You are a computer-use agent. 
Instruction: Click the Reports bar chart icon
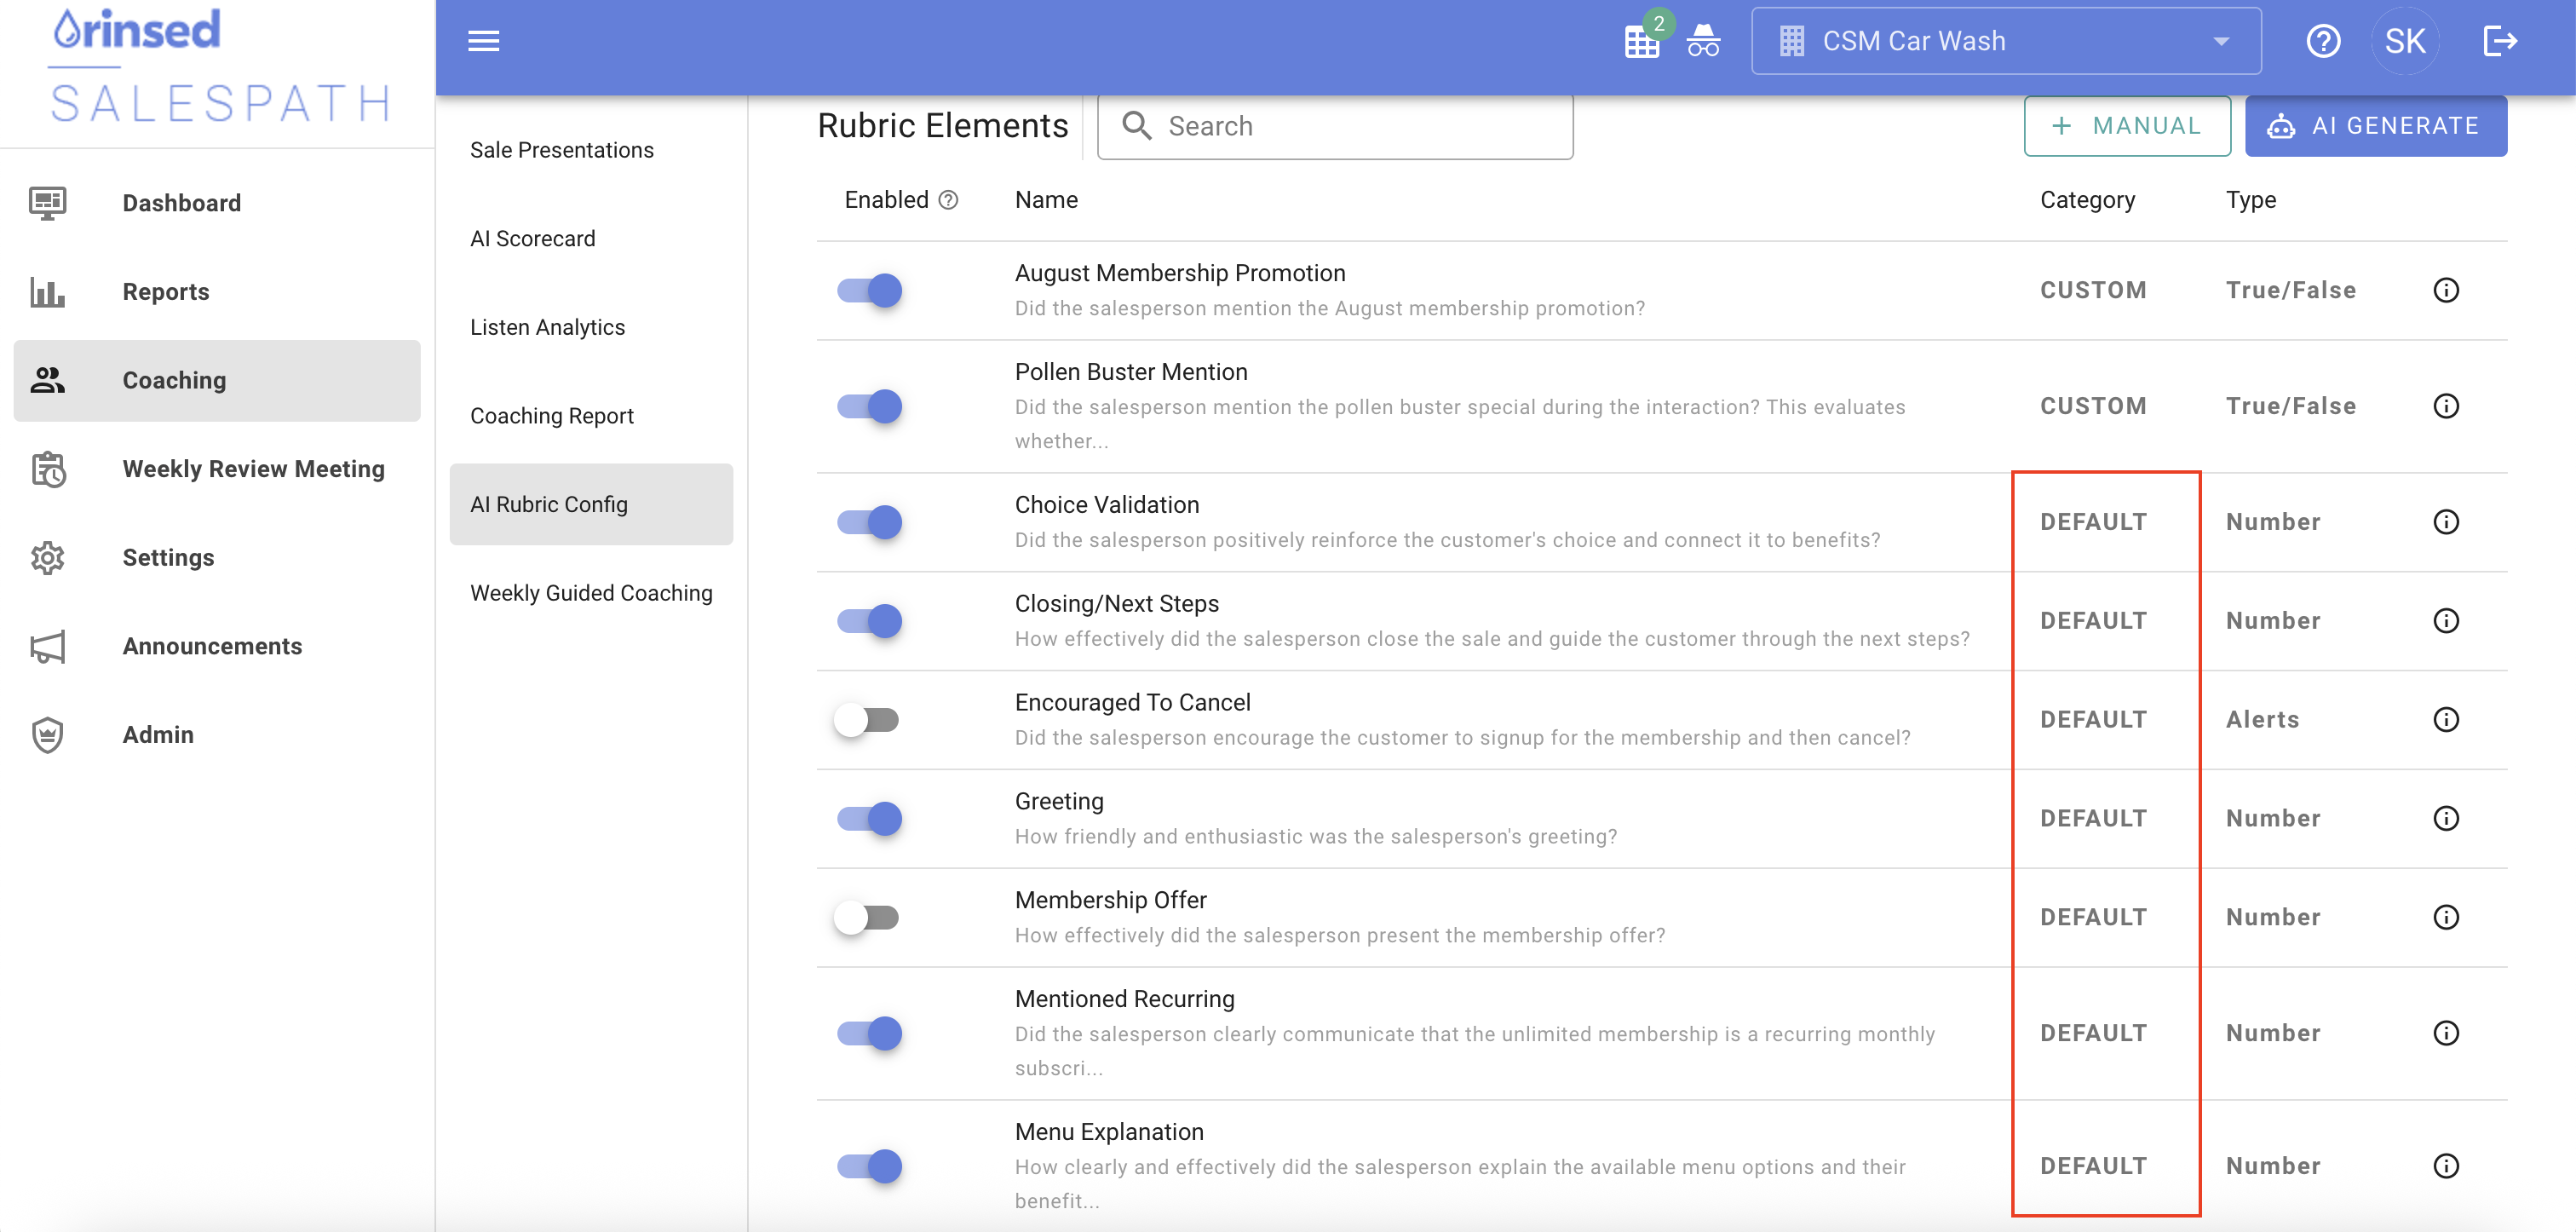click(48, 292)
